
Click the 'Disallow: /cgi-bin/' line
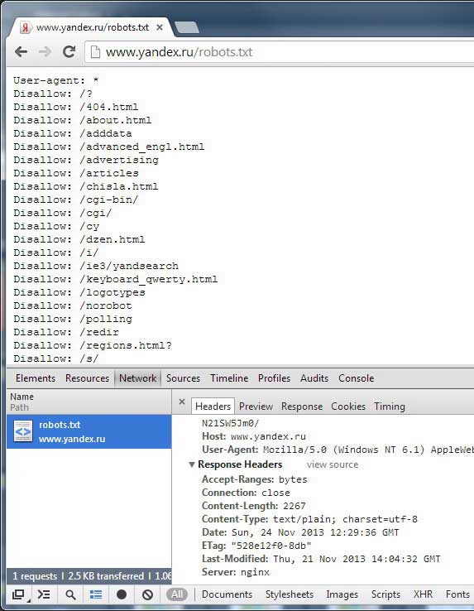pos(75,200)
